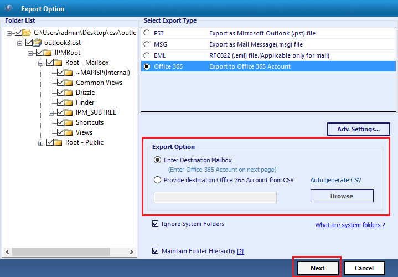Image resolution: width=398 pixels, height=277 pixels.
Task: Click the Finder folder icon
Action: click(x=69, y=102)
